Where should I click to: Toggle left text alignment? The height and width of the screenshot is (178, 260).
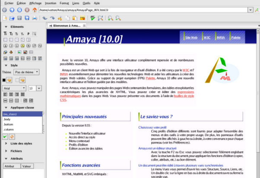tap(5, 95)
